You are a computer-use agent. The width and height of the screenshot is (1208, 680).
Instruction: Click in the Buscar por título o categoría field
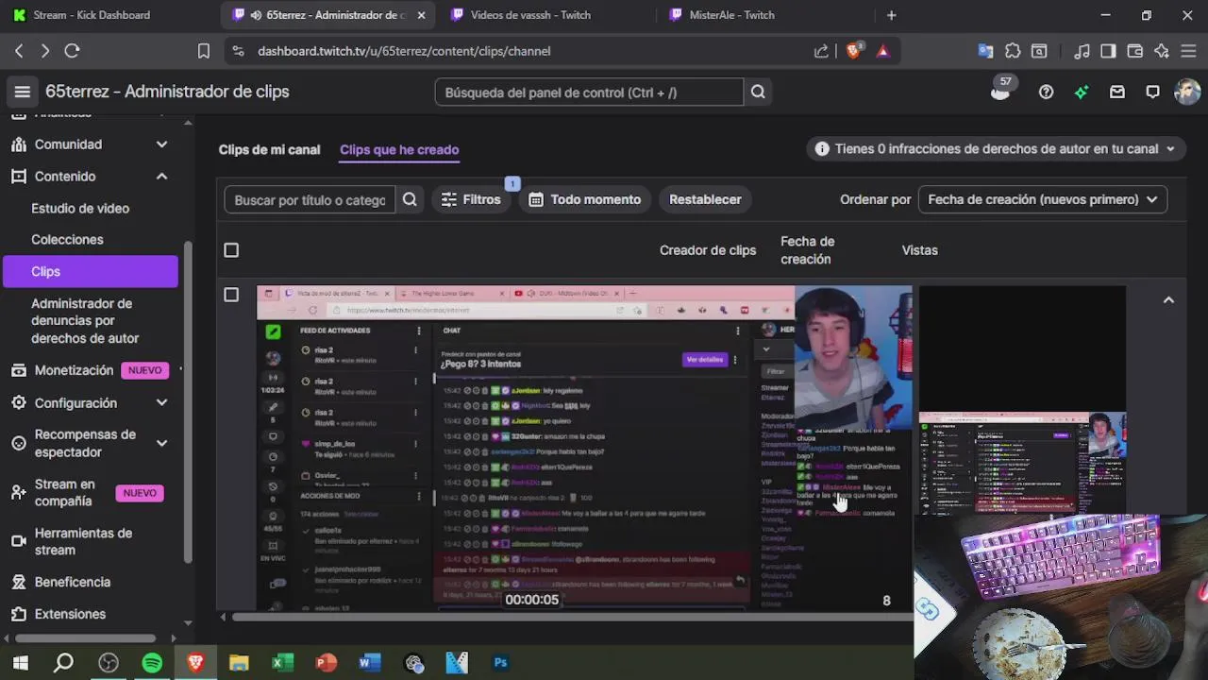click(310, 199)
